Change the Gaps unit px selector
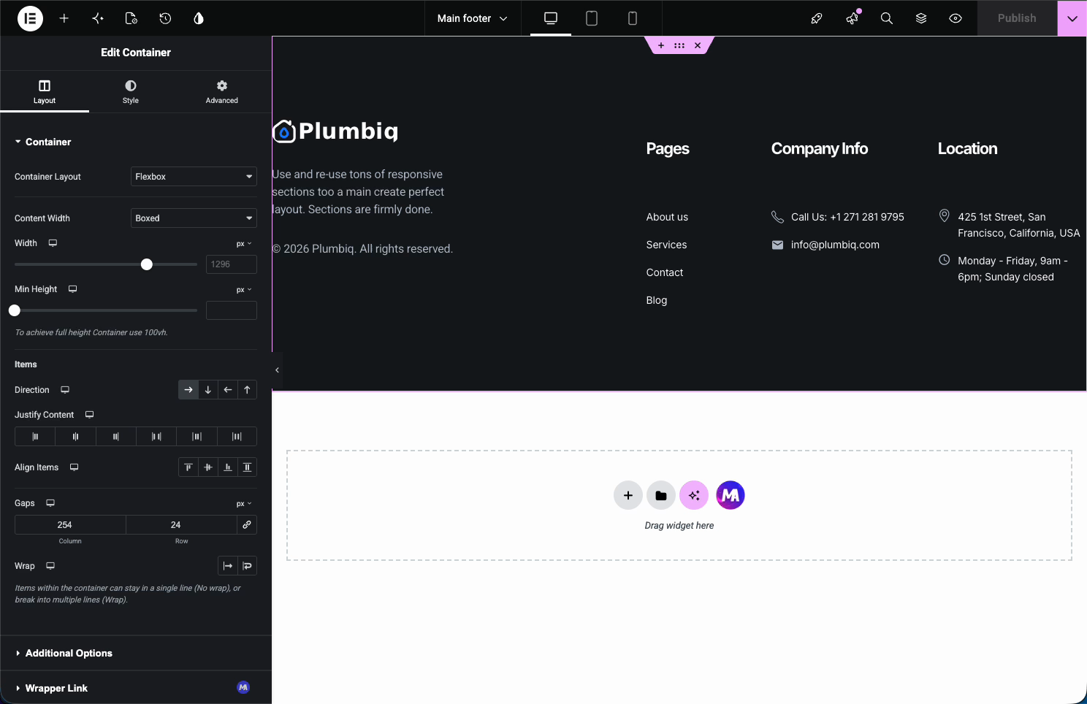This screenshot has width=1087, height=704. [x=244, y=504]
